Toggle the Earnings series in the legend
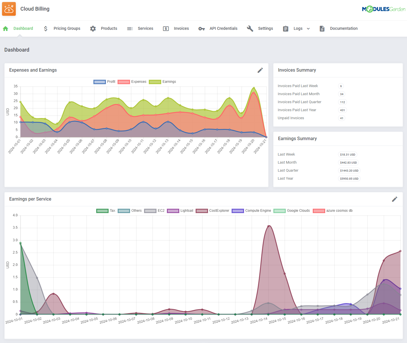 (163, 82)
